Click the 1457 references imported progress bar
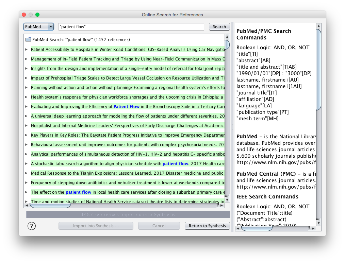Screen dimensions: 345x263 pos(128,214)
